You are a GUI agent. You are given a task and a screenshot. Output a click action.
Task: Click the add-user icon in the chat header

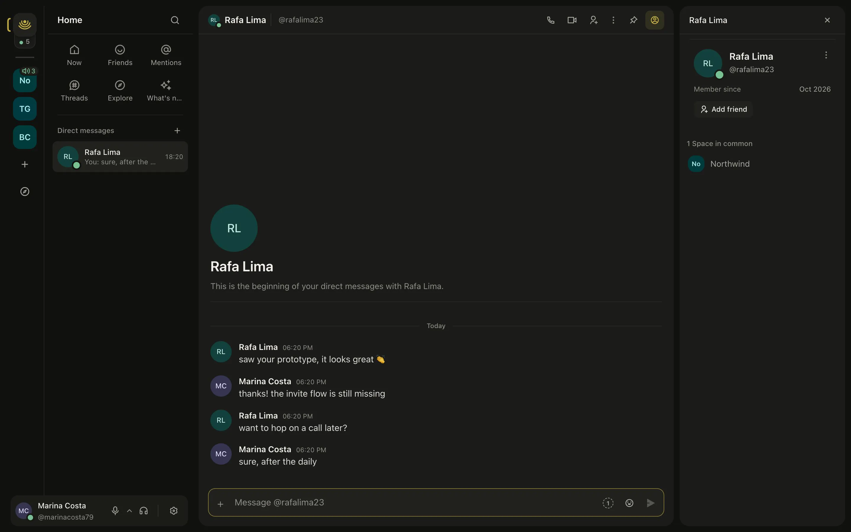[x=594, y=20]
